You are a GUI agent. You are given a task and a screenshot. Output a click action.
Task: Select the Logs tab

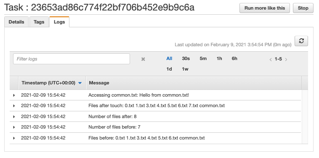(x=59, y=22)
